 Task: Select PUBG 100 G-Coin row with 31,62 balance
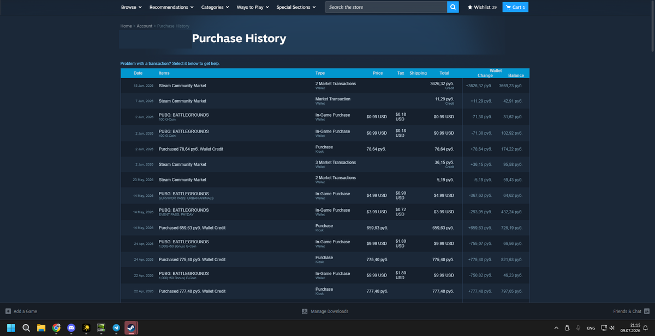click(x=325, y=117)
